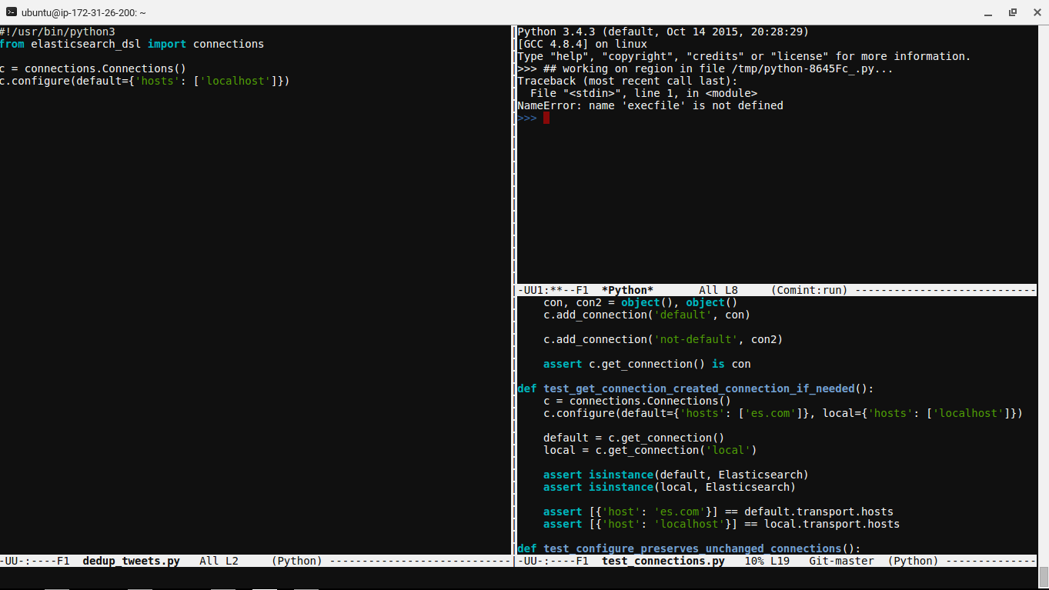Click the Python prompt with the red cursor
Viewport: 1049px width, 590px height.
(x=533, y=118)
